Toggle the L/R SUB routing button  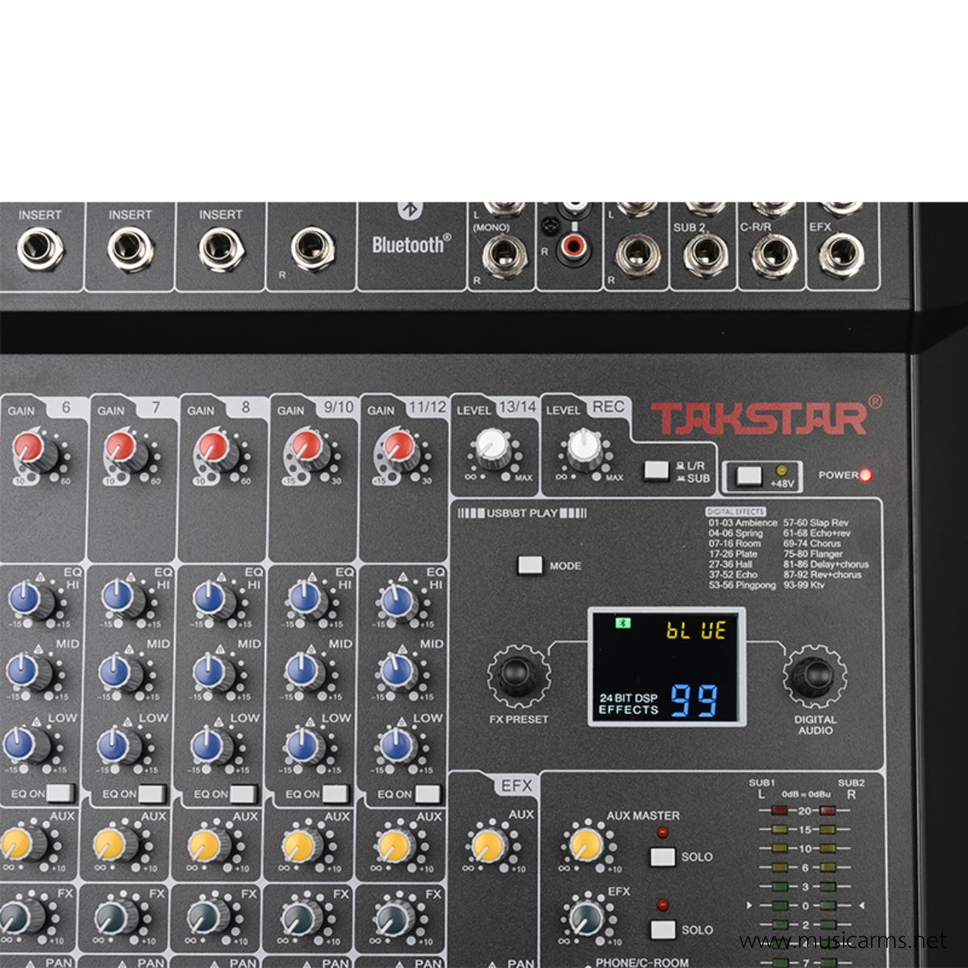point(656,469)
